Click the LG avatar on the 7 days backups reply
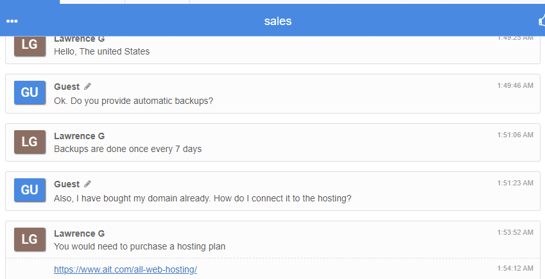The width and height of the screenshot is (545, 279). 30,142
